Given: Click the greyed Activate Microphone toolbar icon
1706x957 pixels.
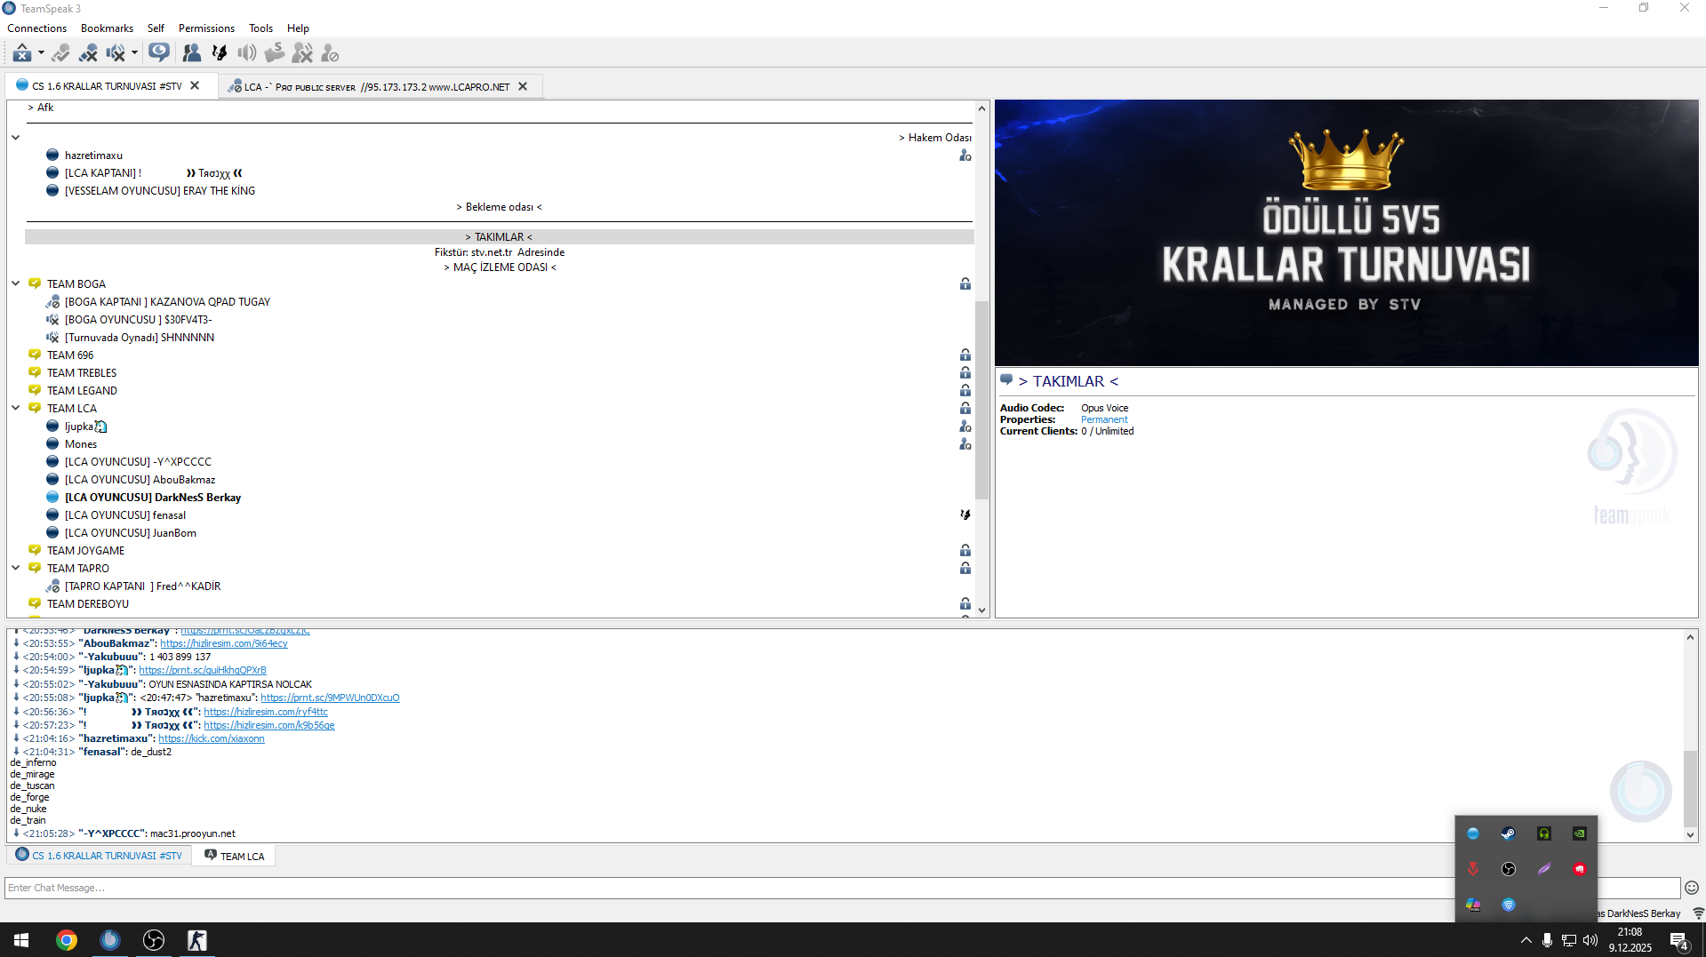Looking at the screenshot, I should pos(60,53).
